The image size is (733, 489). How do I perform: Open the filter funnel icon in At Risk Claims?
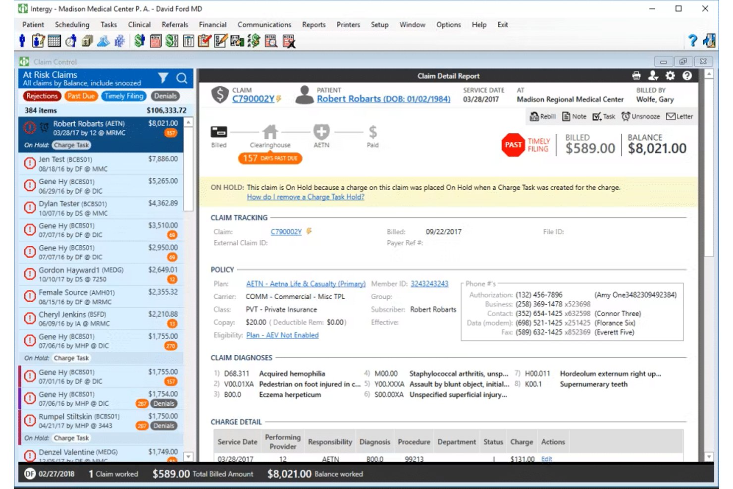[x=163, y=78]
